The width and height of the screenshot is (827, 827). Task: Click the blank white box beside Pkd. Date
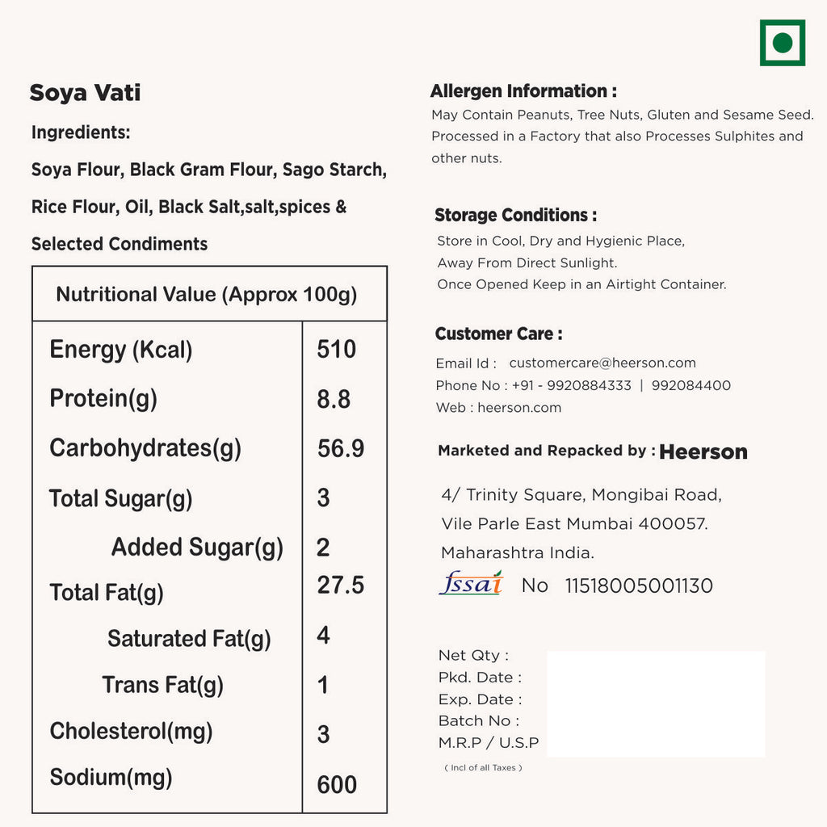[x=655, y=703]
